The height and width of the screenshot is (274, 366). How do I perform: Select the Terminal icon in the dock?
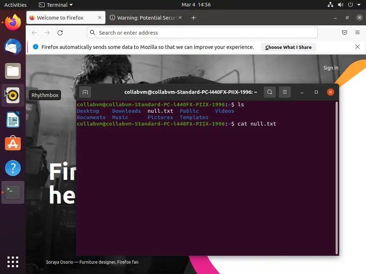[13, 192]
